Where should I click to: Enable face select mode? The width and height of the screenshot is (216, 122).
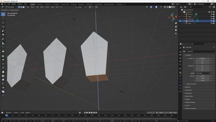(24, 7)
